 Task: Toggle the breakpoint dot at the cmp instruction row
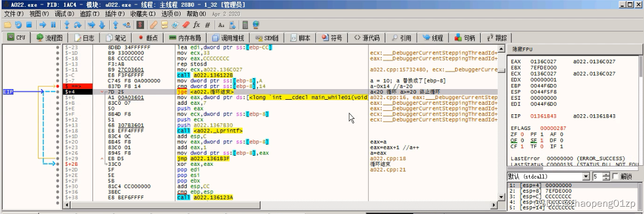point(58,86)
